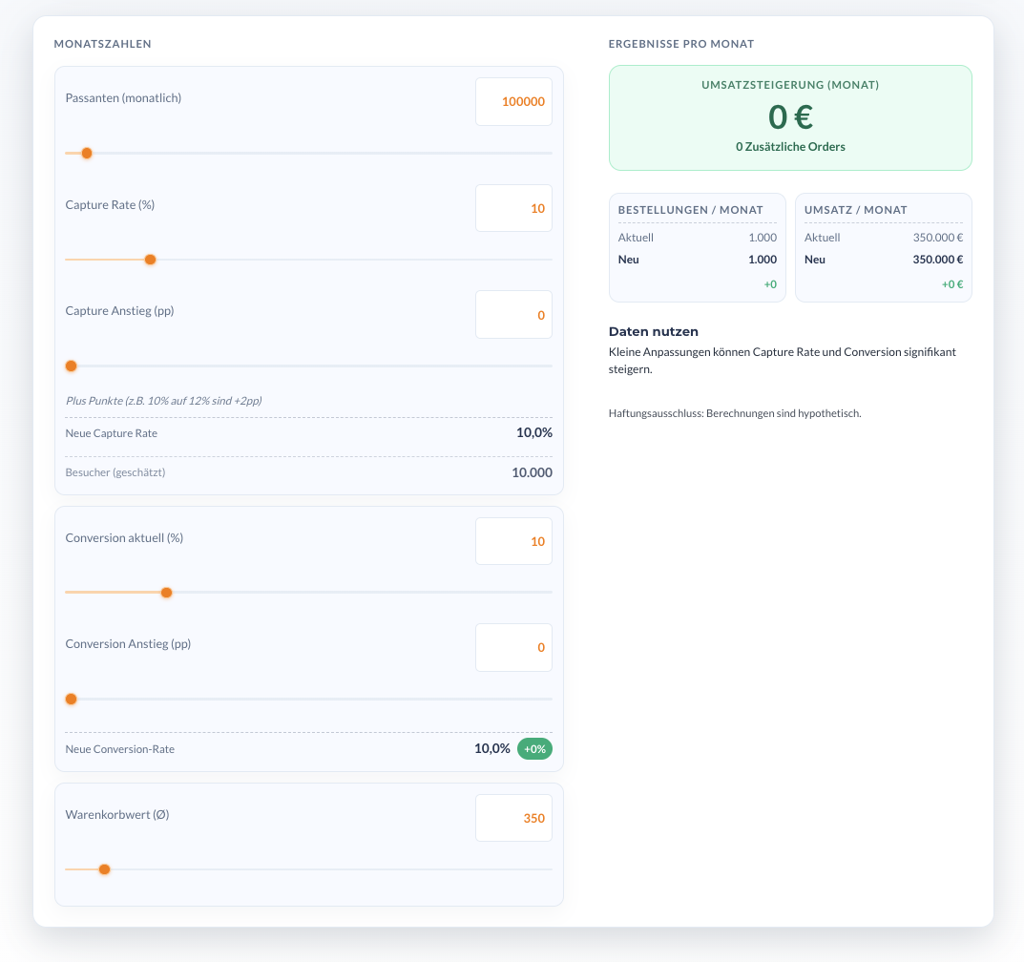1024x962 pixels.
Task: Click the Conversion aktuell (%) input field
Action: click(x=513, y=541)
